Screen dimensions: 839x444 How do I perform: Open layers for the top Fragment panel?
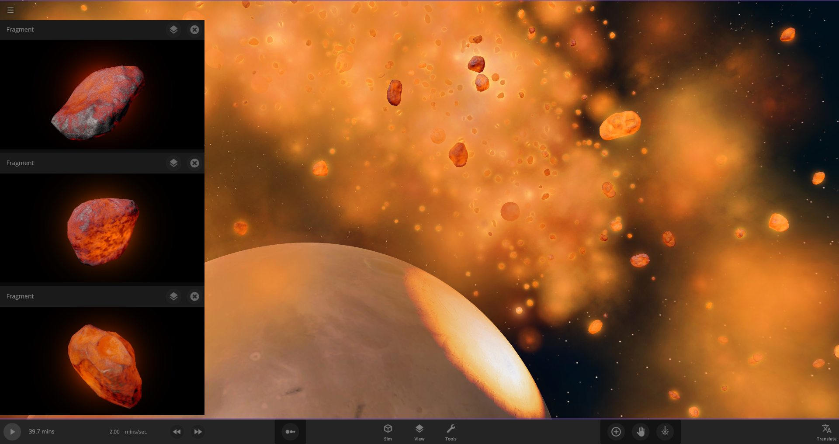(x=173, y=30)
